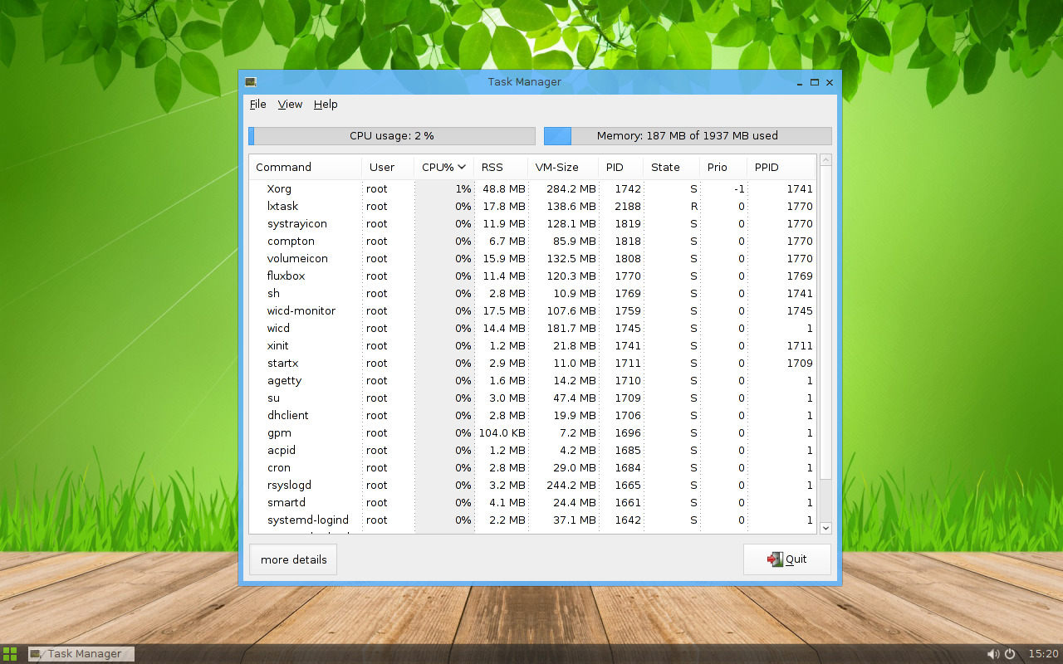The height and width of the screenshot is (664, 1063).
Task: Sort by the RSS column header
Action: click(x=492, y=167)
